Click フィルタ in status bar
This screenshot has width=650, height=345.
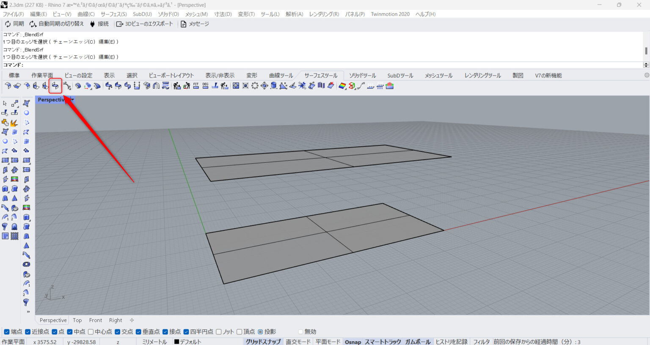click(481, 342)
